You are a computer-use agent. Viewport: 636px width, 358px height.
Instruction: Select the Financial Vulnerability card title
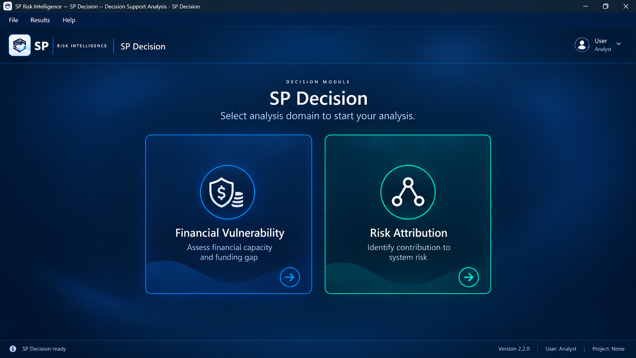(230, 233)
